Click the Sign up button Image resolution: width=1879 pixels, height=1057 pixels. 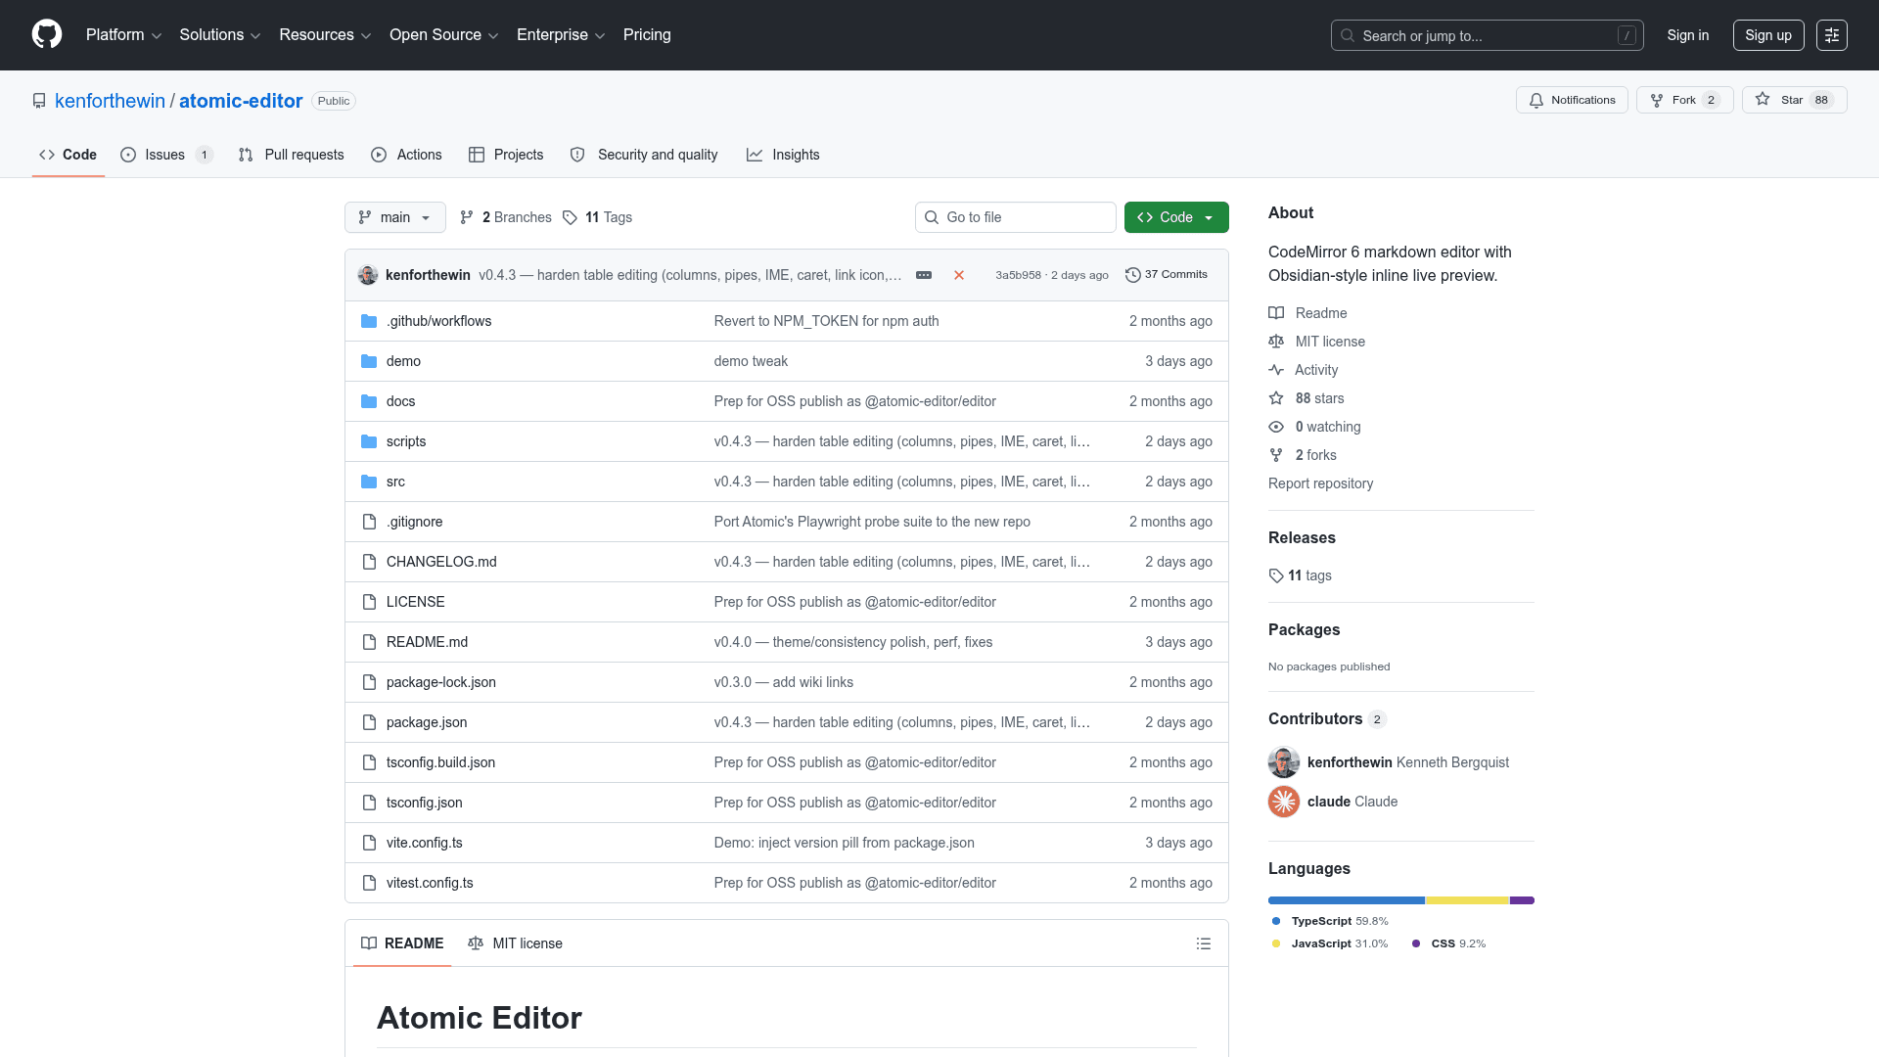pyautogui.click(x=1768, y=35)
